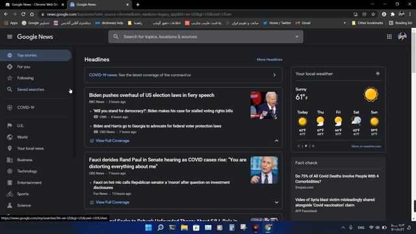Click Saturday weather forecast icon
Viewport: 416px width, 234px height.
click(x=356, y=121)
